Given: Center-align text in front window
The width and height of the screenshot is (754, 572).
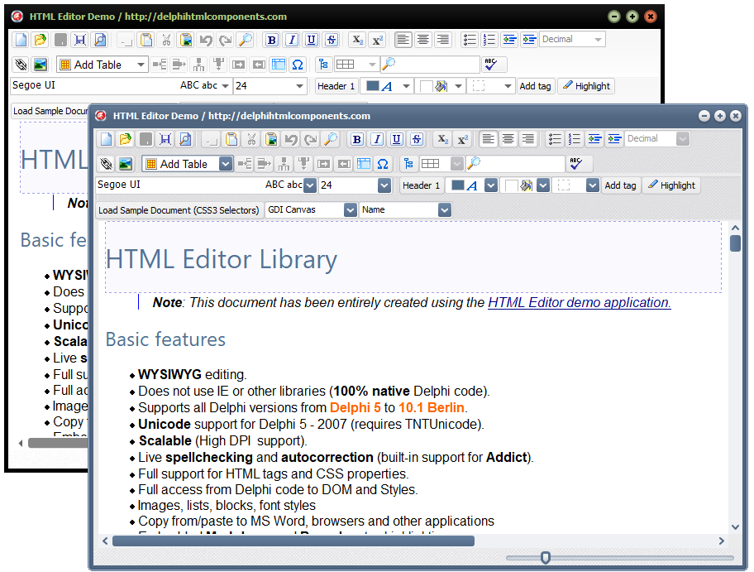Looking at the screenshot, I should pos(508,139).
